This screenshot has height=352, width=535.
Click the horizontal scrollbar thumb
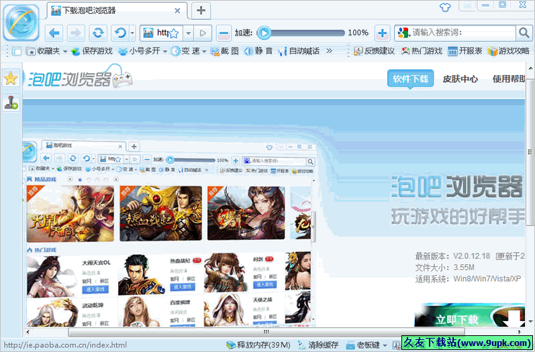coord(266,332)
